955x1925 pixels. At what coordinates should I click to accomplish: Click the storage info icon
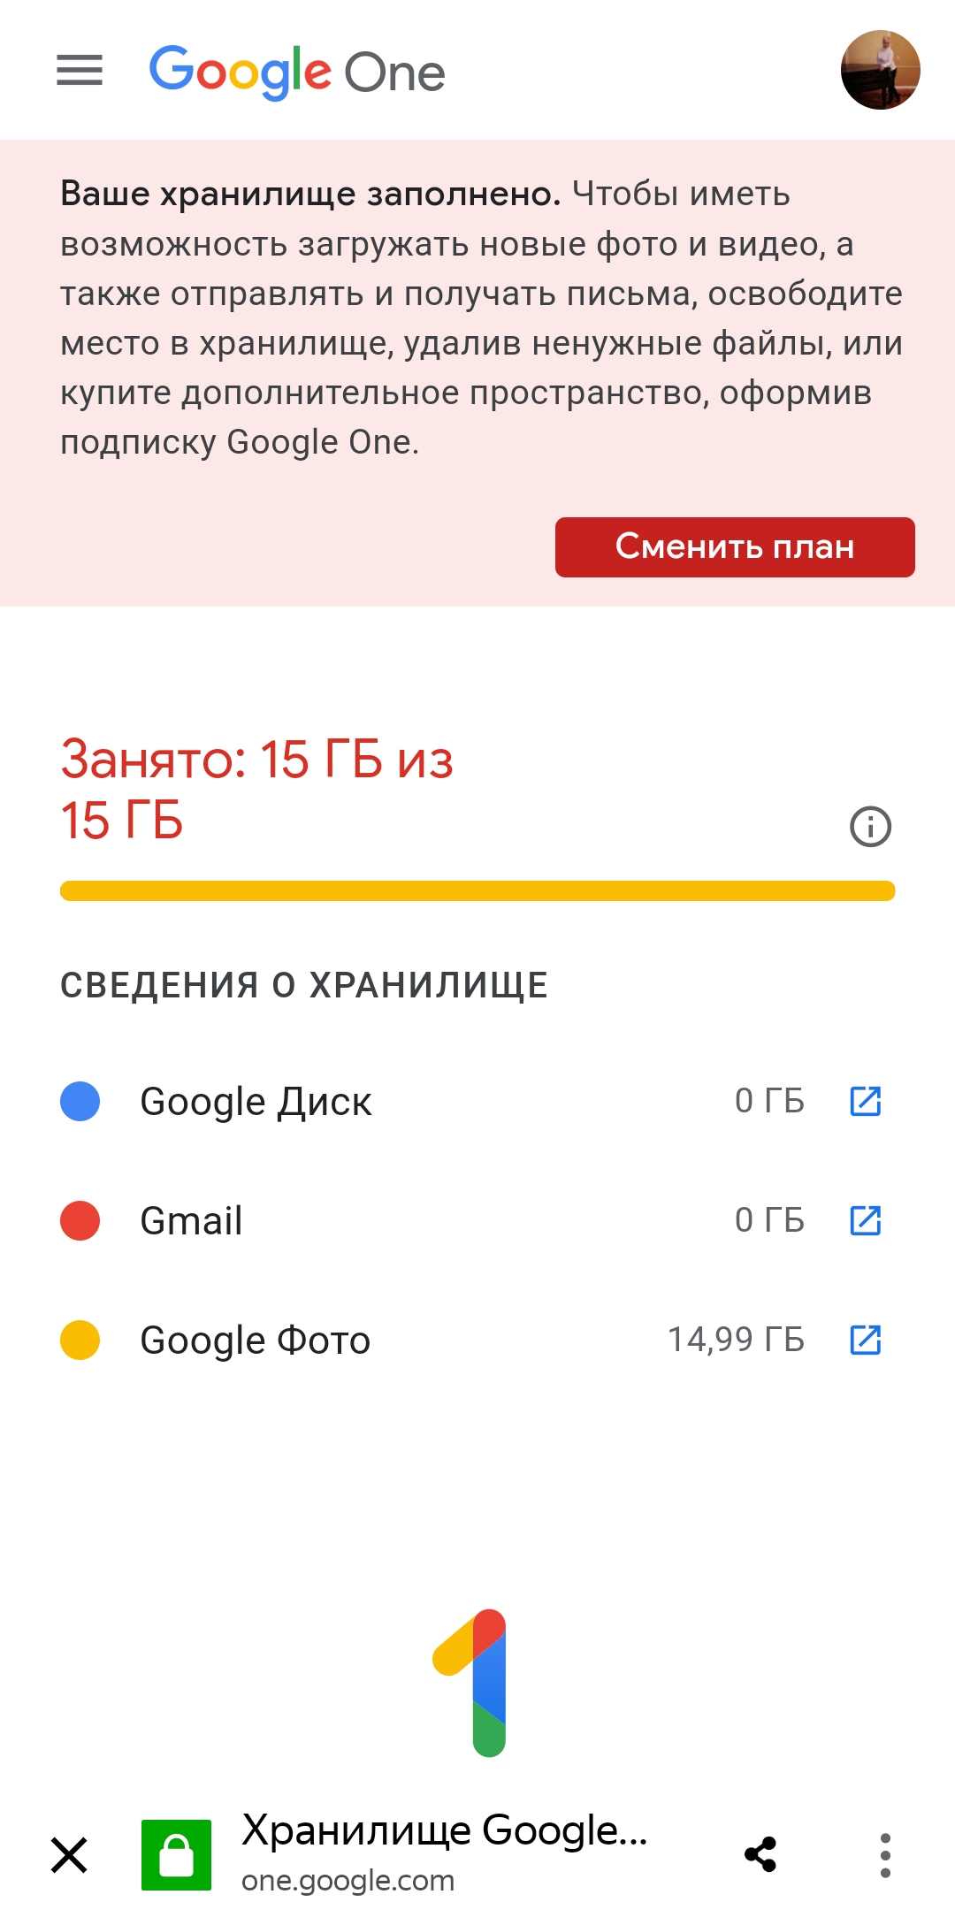click(x=870, y=827)
